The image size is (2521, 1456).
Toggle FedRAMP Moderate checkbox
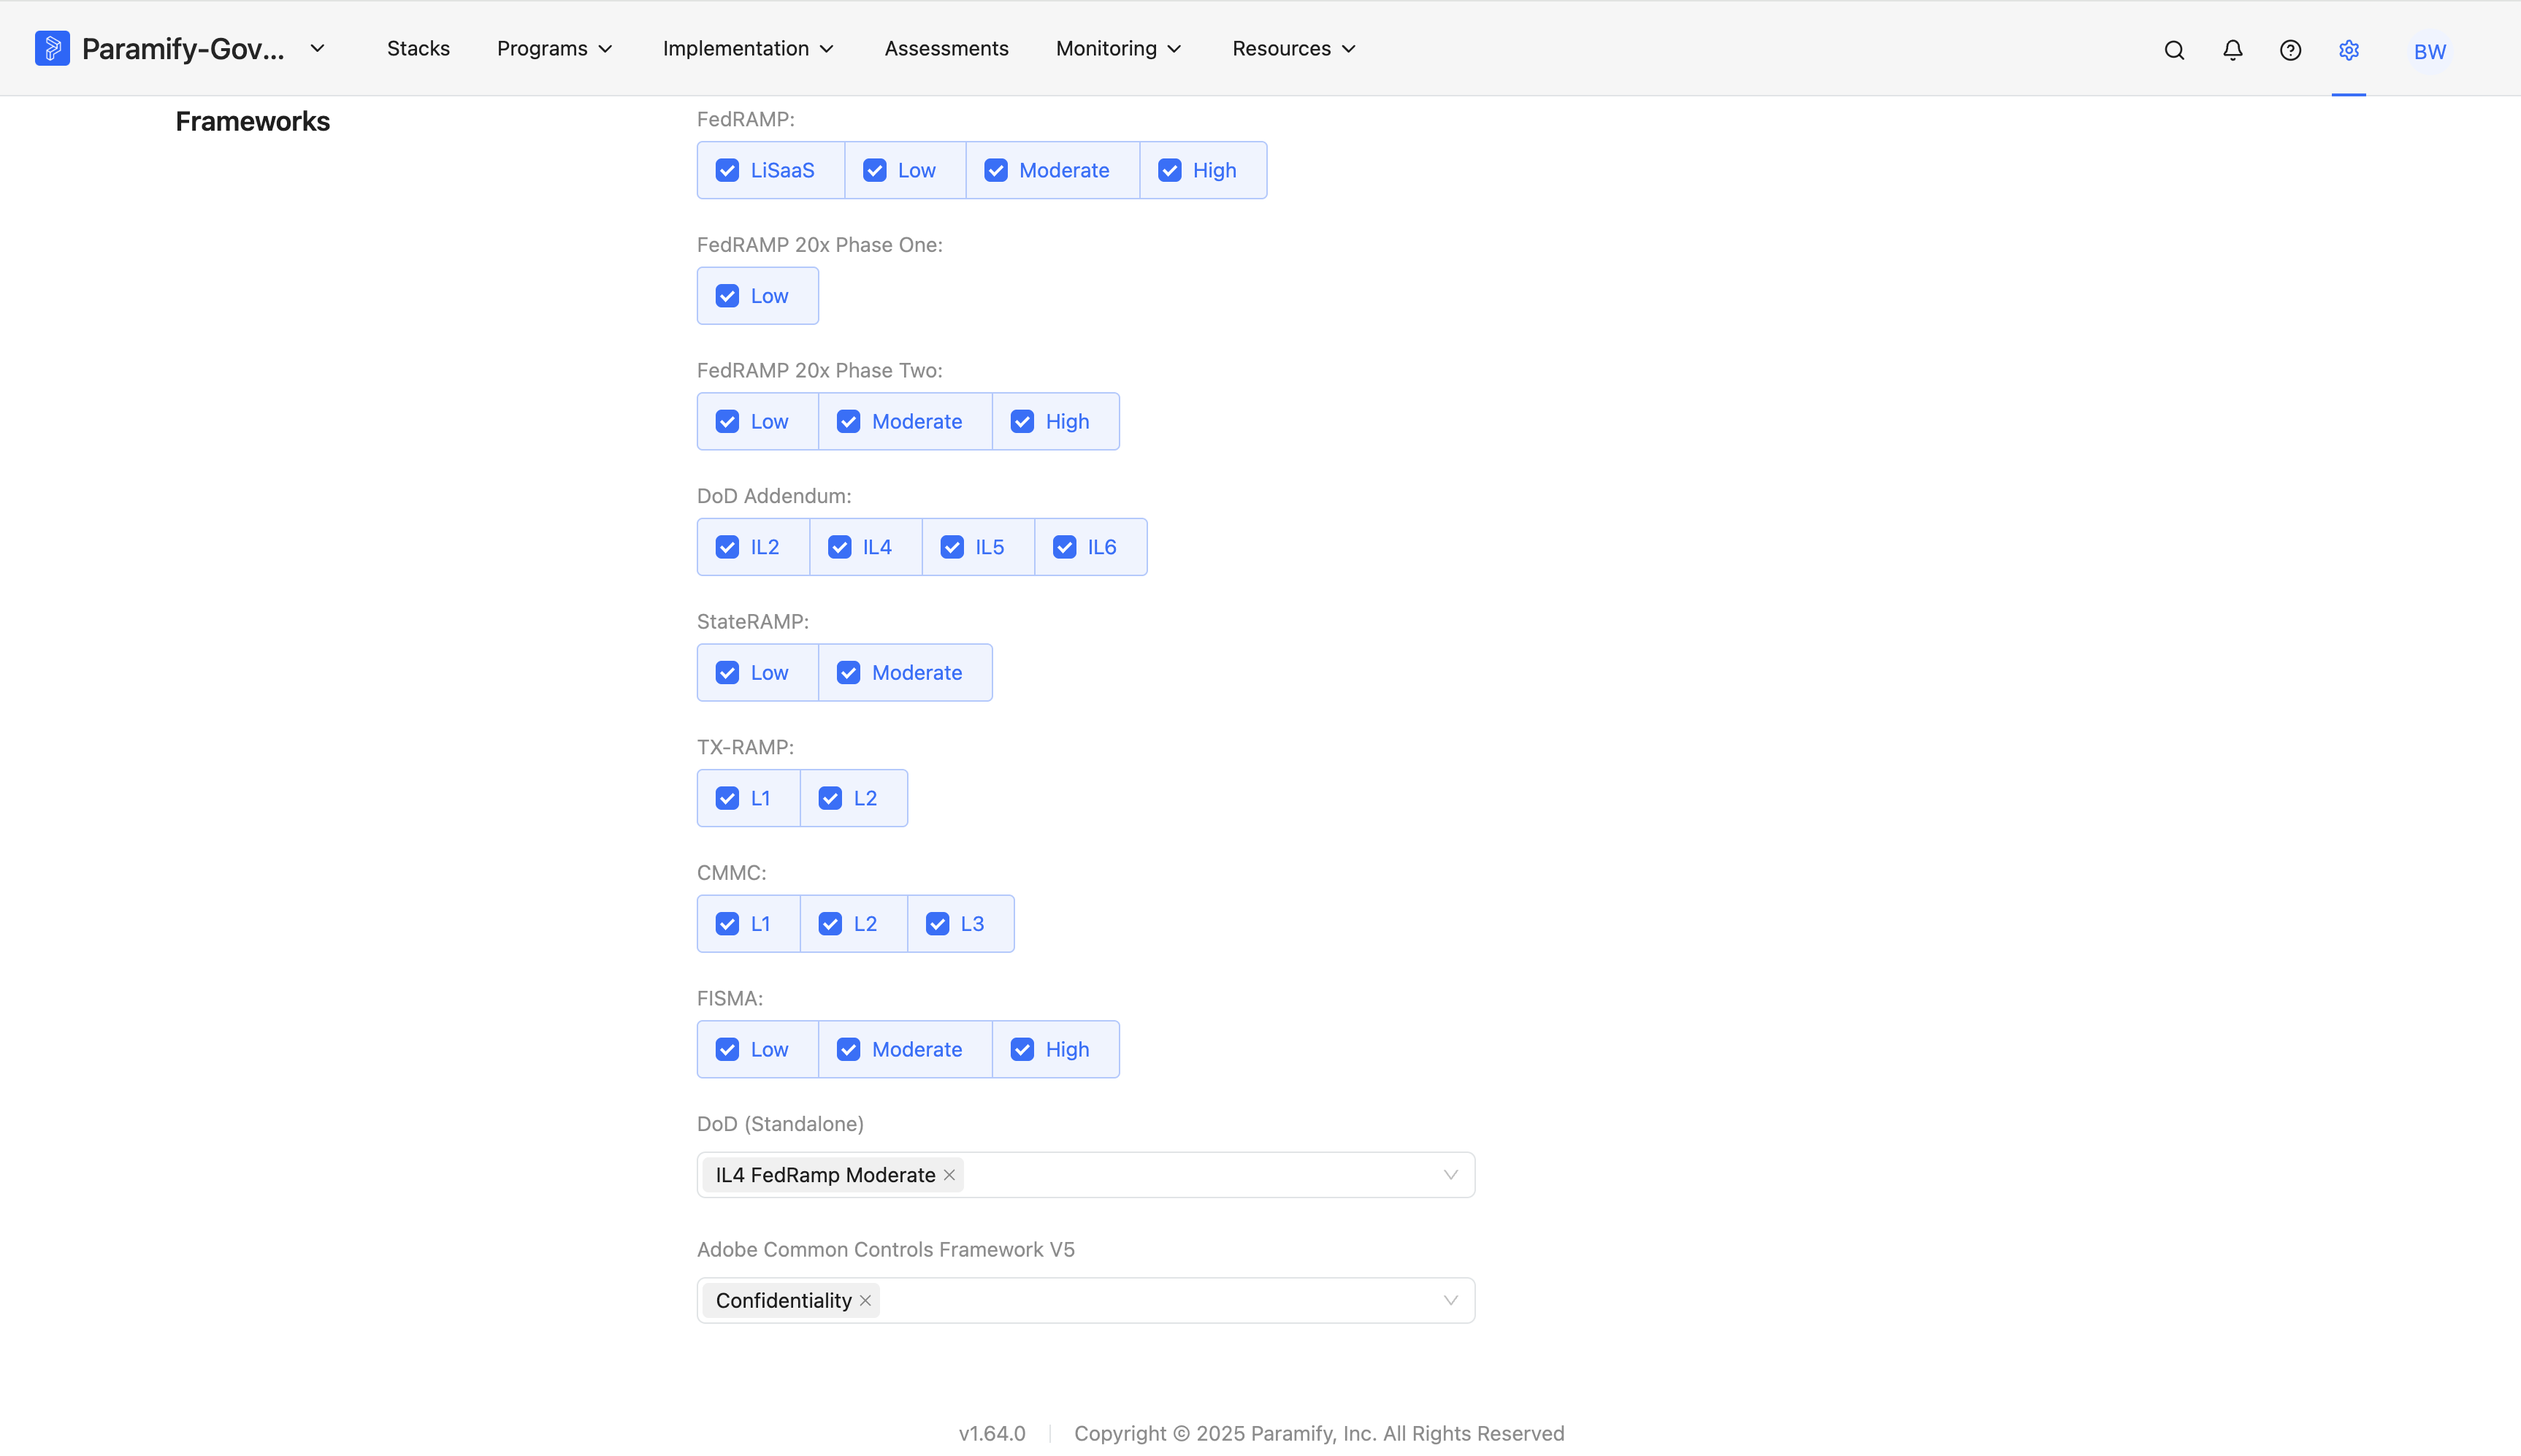(995, 171)
